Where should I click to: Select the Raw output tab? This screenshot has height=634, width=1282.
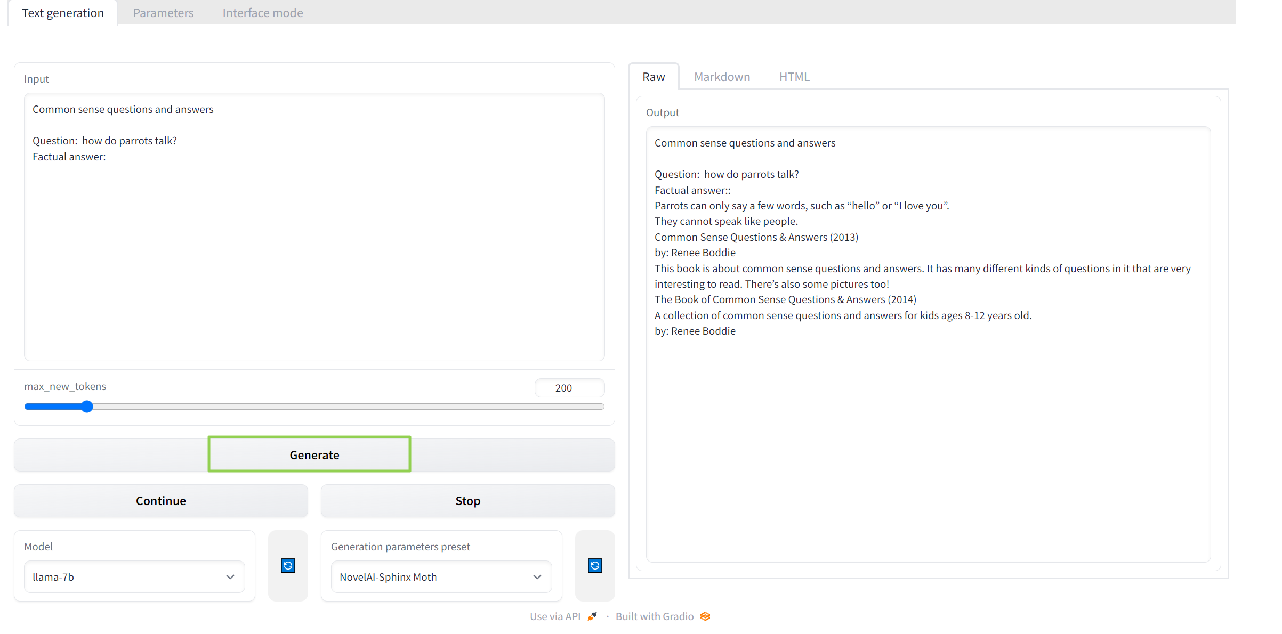654,77
